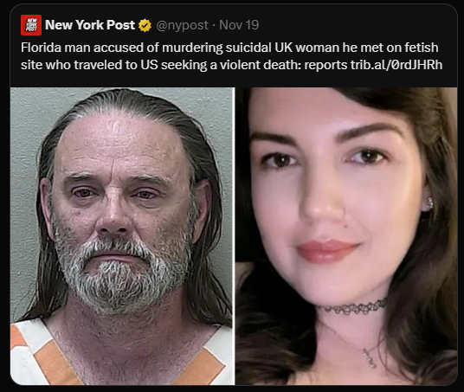Visit the @nypost handle
This screenshot has width=464, height=392.
click(x=182, y=25)
